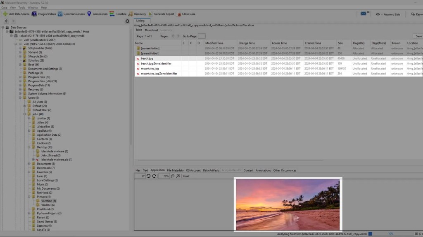Image resolution: width=423 pixels, height=237 pixels.
Task: Click the Add Data Source icon
Action: click(x=5, y=14)
